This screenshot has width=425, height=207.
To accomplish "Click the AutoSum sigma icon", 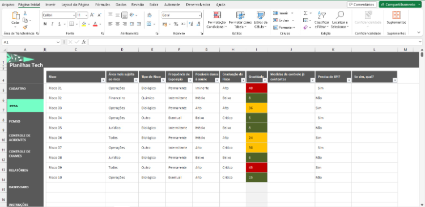I will pyautogui.click(x=305, y=13).
